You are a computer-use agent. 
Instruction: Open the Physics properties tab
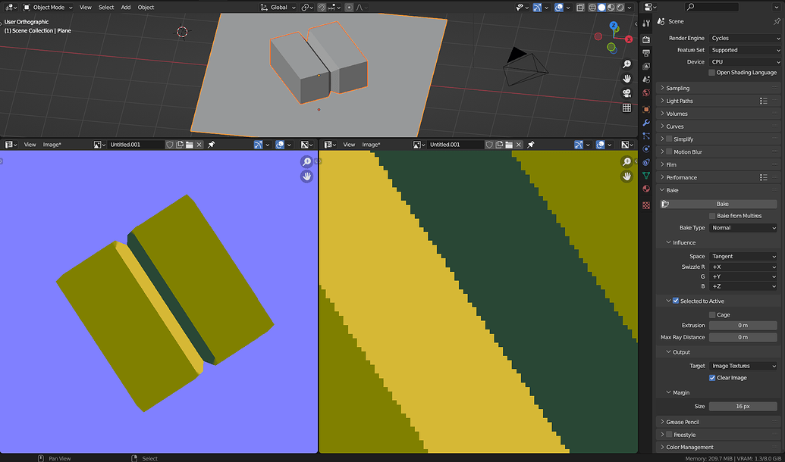645,149
